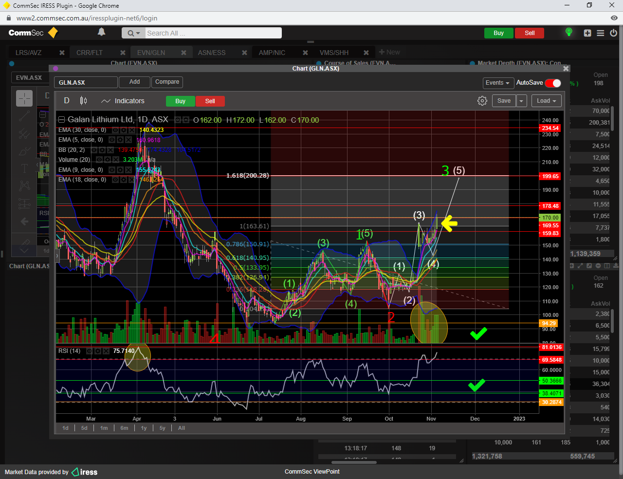Select trend line drawing tool
The width and height of the screenshot is (623, 479).
tap(24, 116)
